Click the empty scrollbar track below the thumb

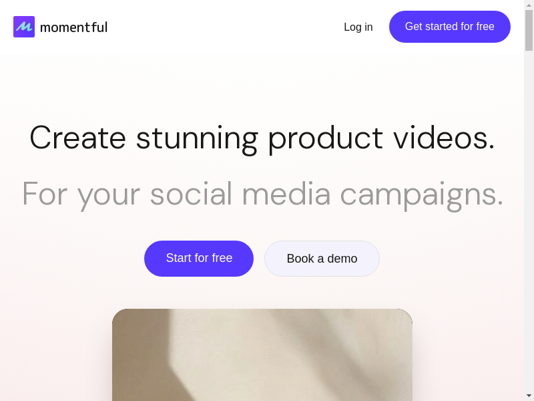(x=529, y=222)
